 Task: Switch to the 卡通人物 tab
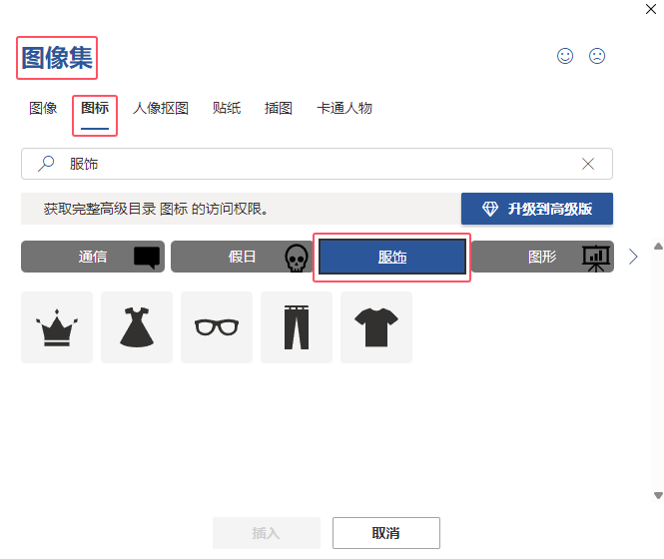[x=344, y=108]
